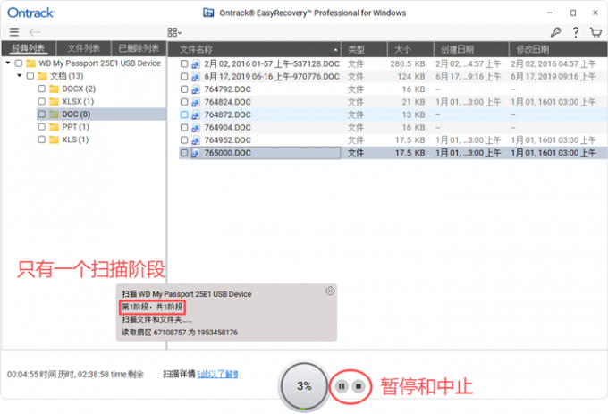The height and width of the screenshot is (414, 608).
Task: Switch to the 文件列表 tab
Action: coord(84,48)
